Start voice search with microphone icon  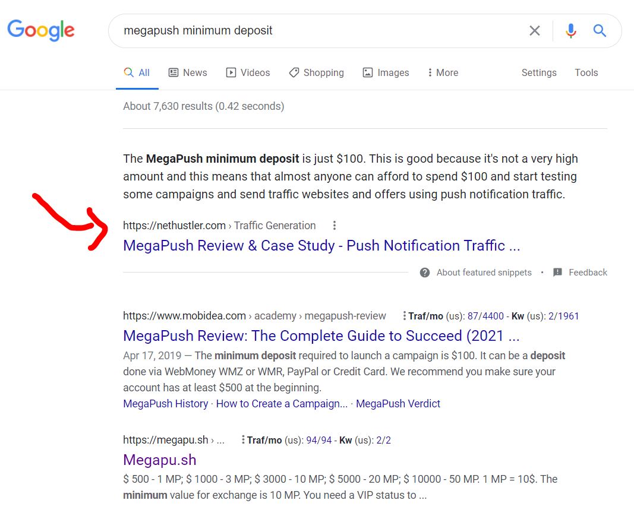tap(570, 31)
